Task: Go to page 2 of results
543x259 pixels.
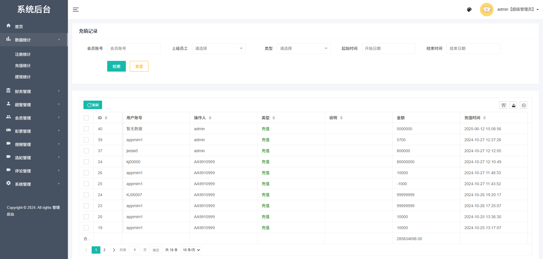Action: point(104,250)
